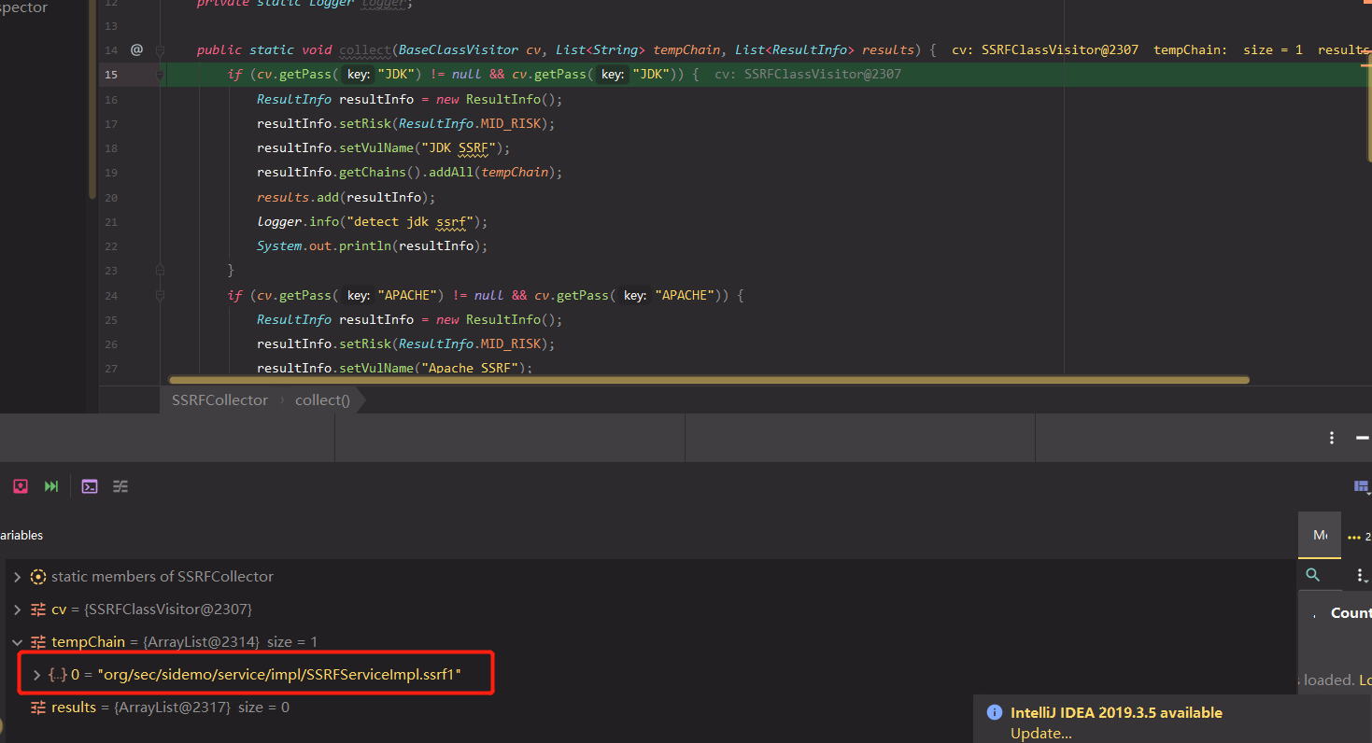Select results = {ArrayList@2317} row
Image resolution: width=1372 pixels, height=743 pixels.
[x=649, y=708]
